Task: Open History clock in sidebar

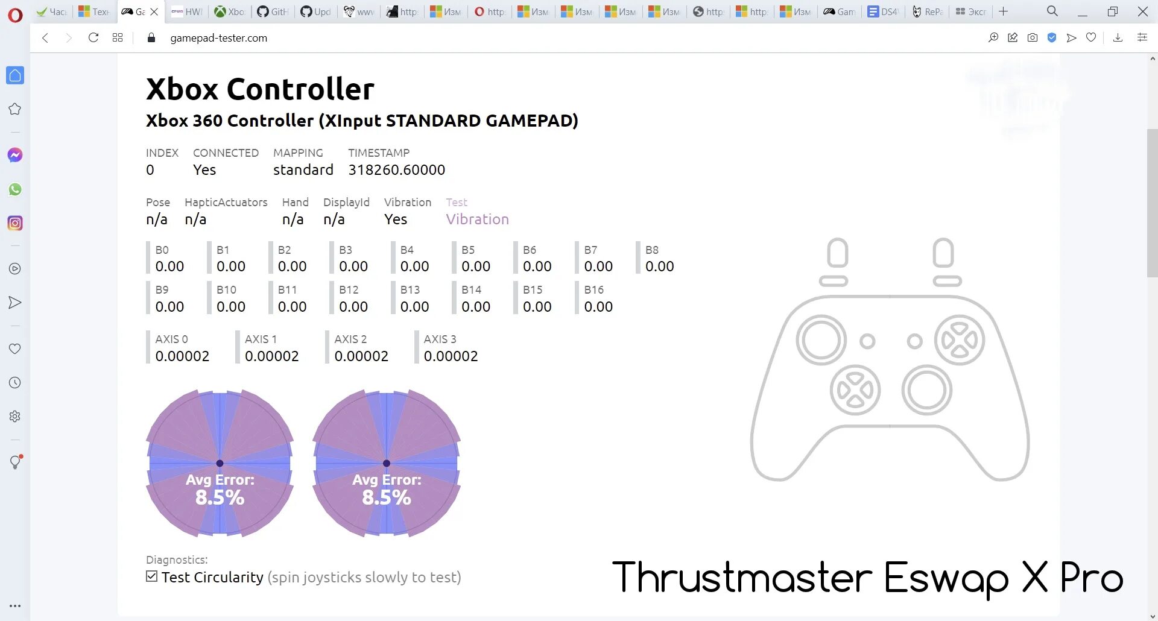Action: click(15, 382)
